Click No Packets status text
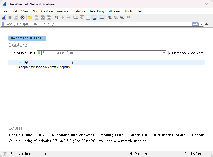The image size is (213, 157). click(x=138, y=154)
